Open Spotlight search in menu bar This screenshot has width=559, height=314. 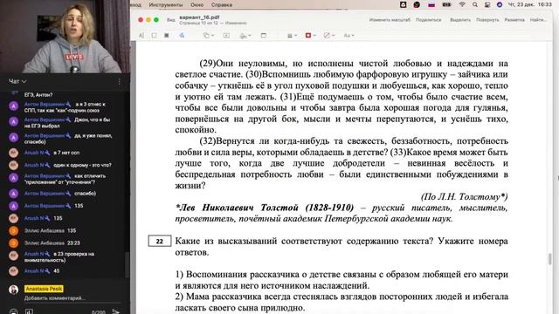pyautogui.click(x=475, y=4)
